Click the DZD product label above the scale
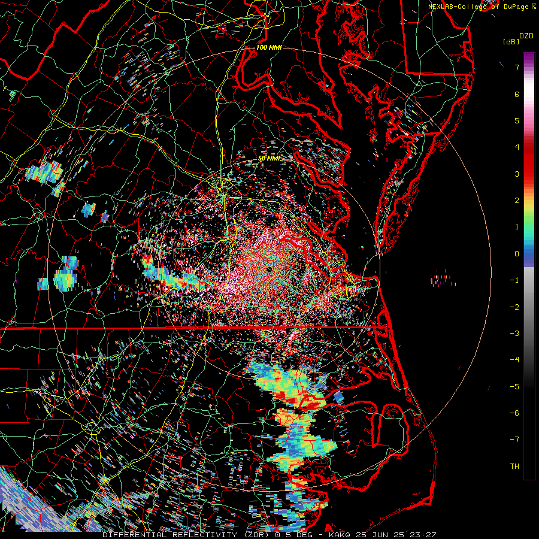 click(x=526, y=36)
